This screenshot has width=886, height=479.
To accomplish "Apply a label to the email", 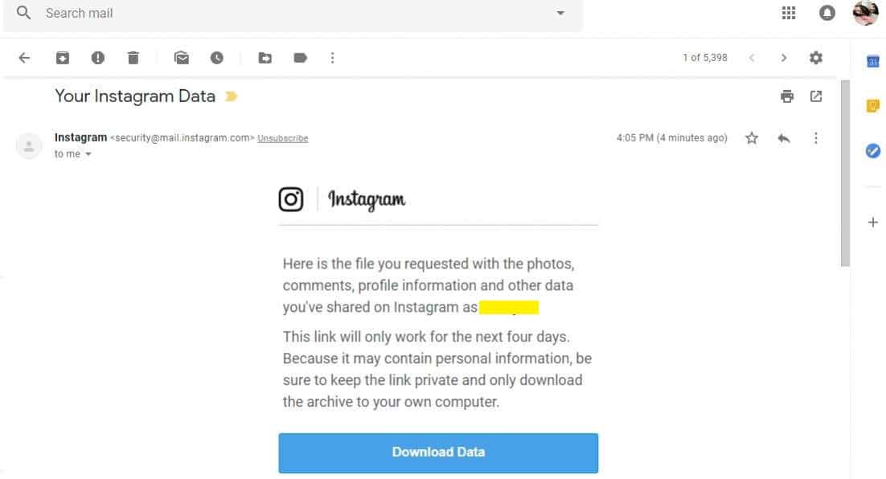I will 300,58.
